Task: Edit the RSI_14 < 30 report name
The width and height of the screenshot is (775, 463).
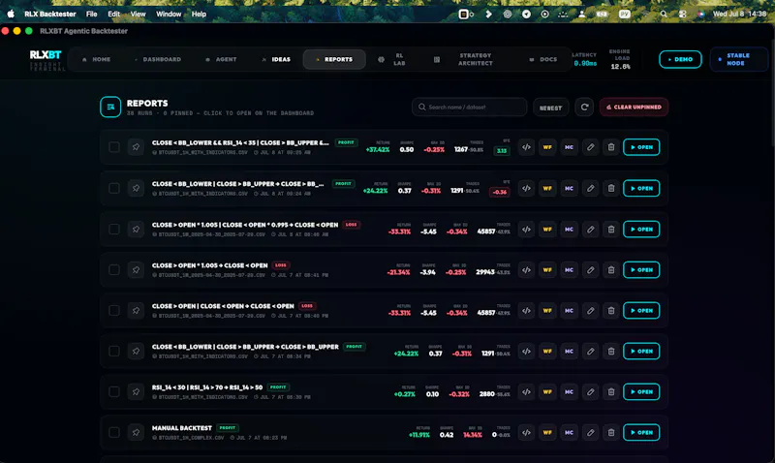Action: click(590, 392)
